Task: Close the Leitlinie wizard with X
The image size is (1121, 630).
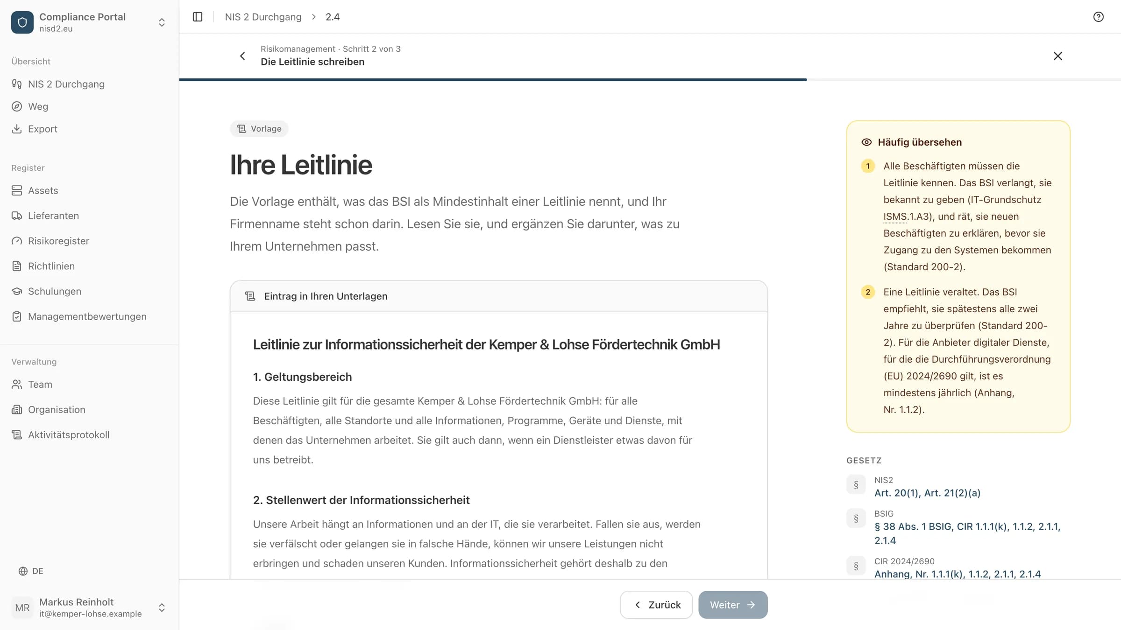Action: point(1058,56)
